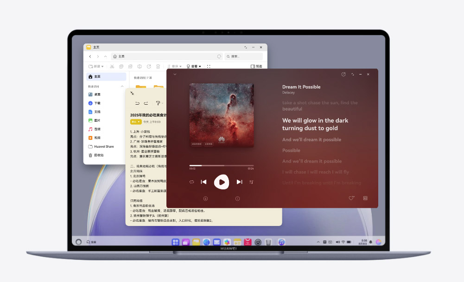The image size is (464, 282).
Task: Open the Music app in dock
Action: pos(281,242)
